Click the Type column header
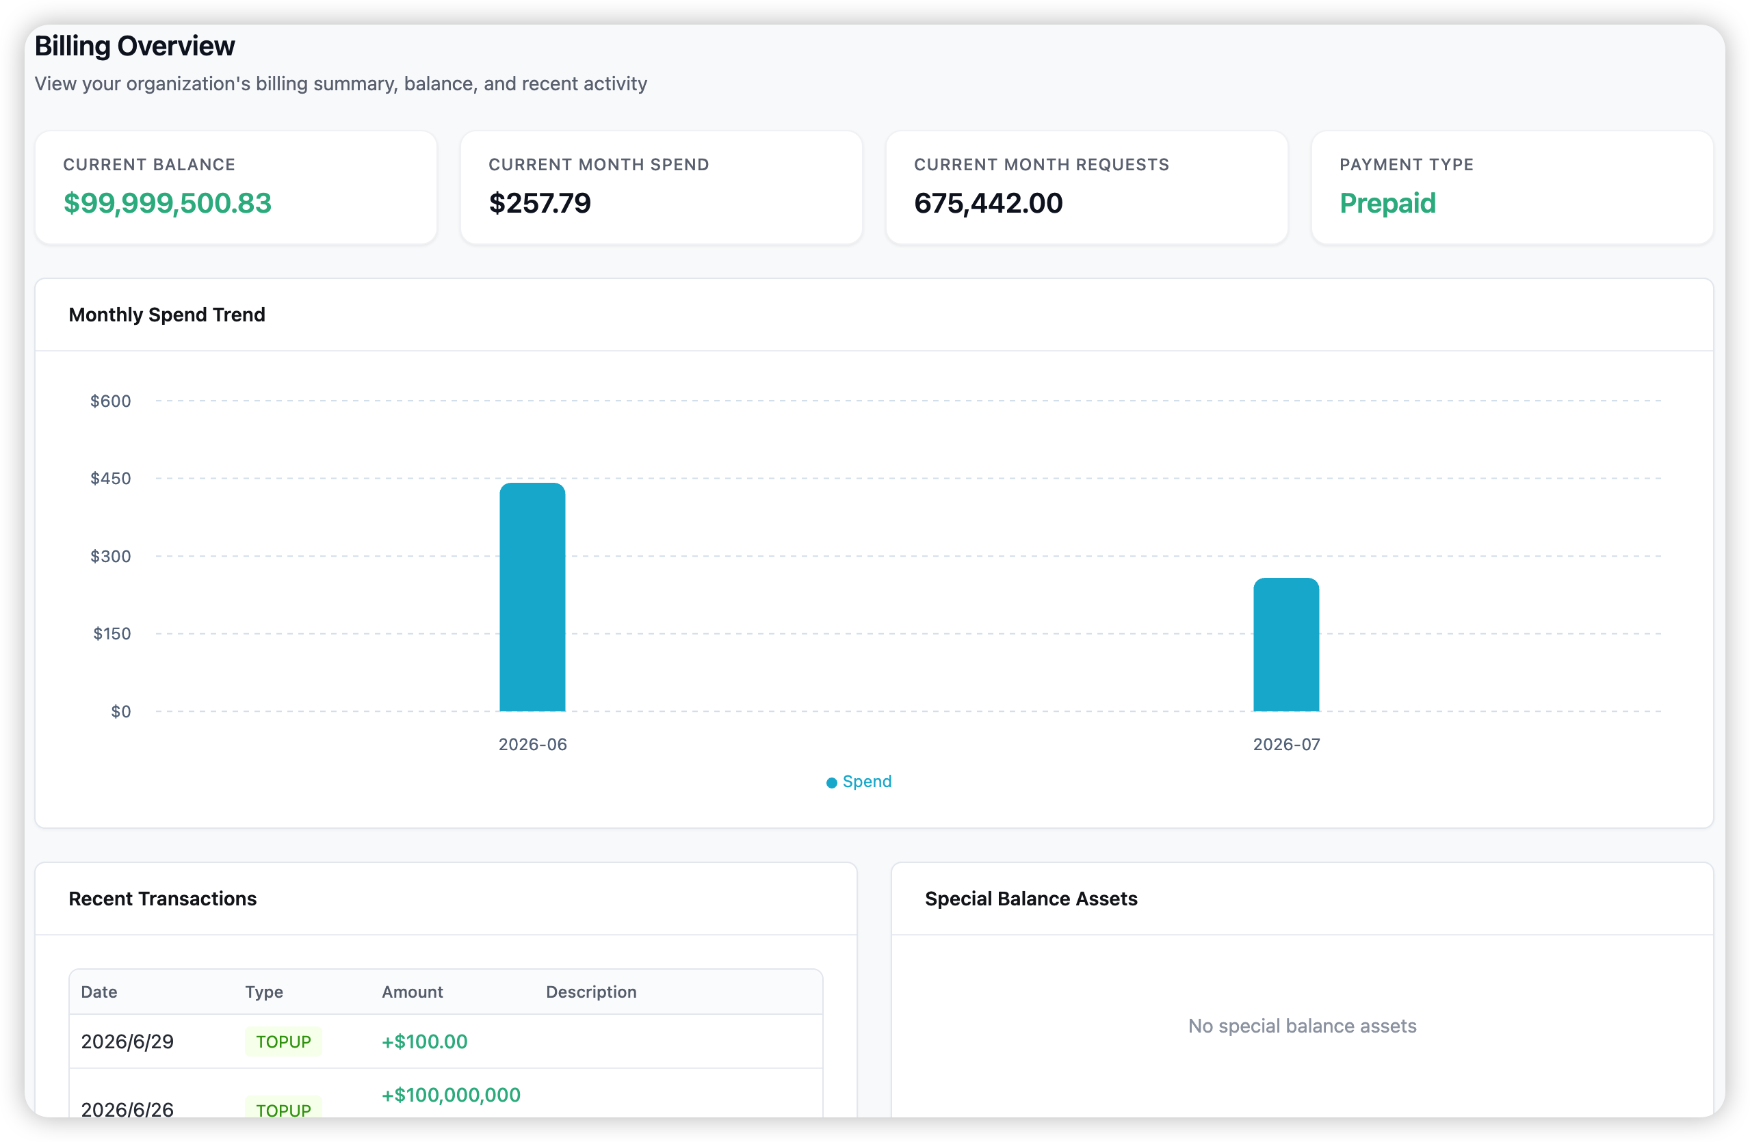The image size is (1750, 1142). point(264,992)
